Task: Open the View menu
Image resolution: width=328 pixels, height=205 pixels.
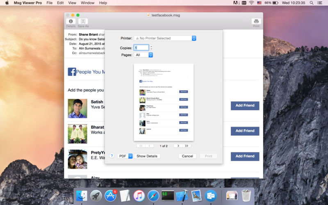Action: [72, 3]
